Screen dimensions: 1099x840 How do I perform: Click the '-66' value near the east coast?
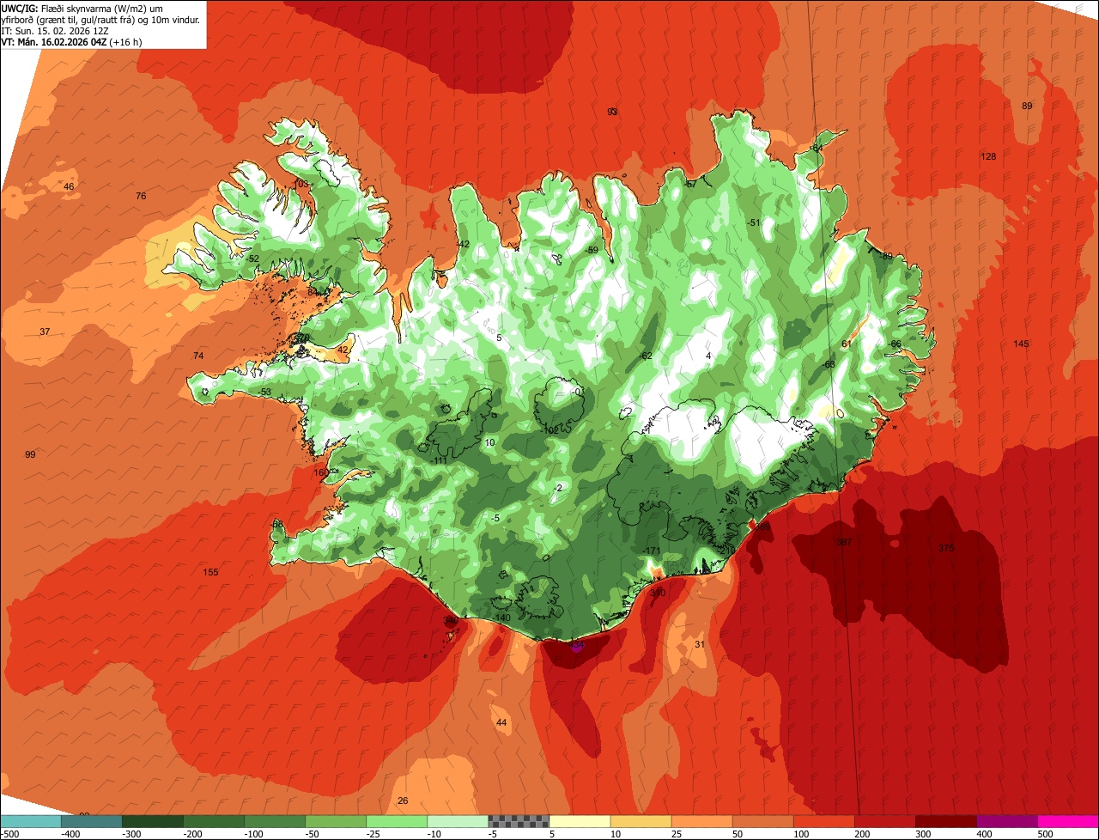pyautogui.click(x=896, y=344)
